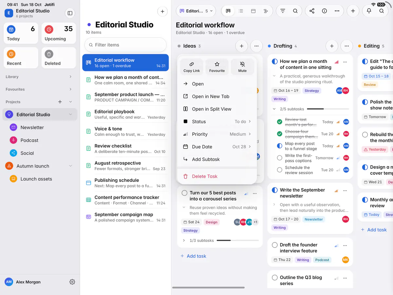Switch to board view icon
393x295 pixels.
pos(228,11)
